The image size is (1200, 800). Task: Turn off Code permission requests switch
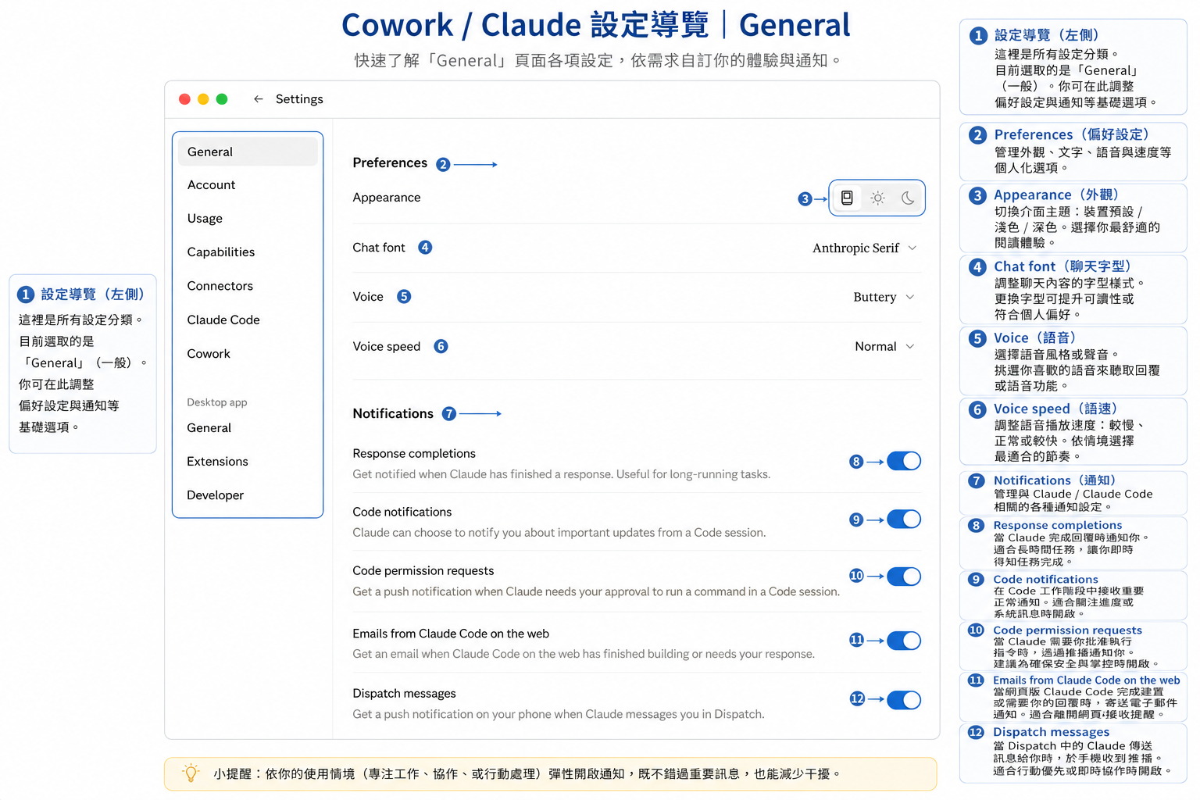(904, 577)
